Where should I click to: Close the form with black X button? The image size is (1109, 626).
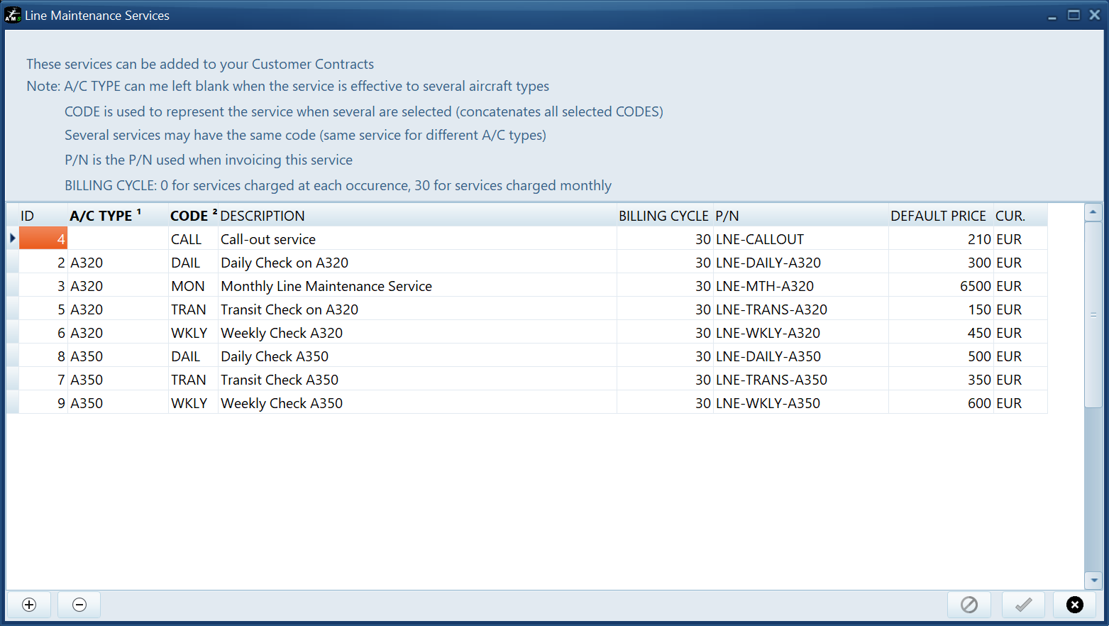(x=1075, y=605)
